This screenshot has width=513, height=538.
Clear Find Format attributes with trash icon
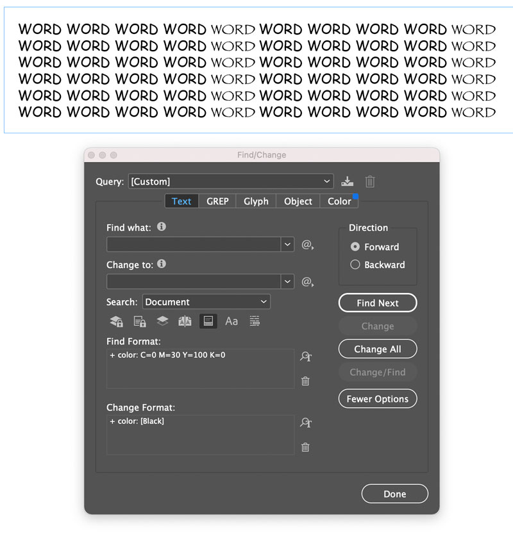click(305, 381)
